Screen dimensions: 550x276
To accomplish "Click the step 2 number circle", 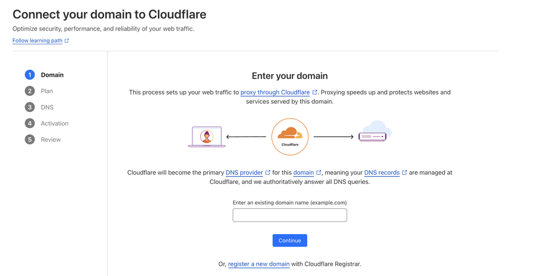I will click(x=30, y=91).
